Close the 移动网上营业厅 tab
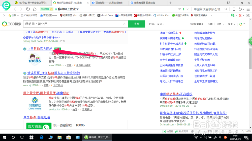The image size is (252, 141). [x=88, y=3]
